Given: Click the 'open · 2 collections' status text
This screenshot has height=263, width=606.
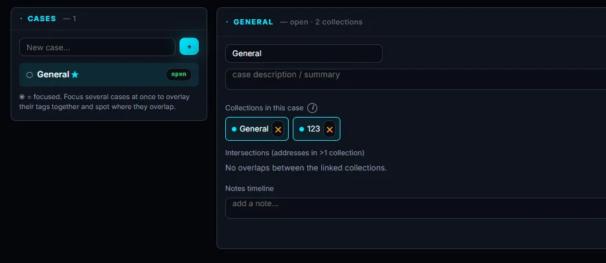Looking at the screenshot, I should point(327,22).
